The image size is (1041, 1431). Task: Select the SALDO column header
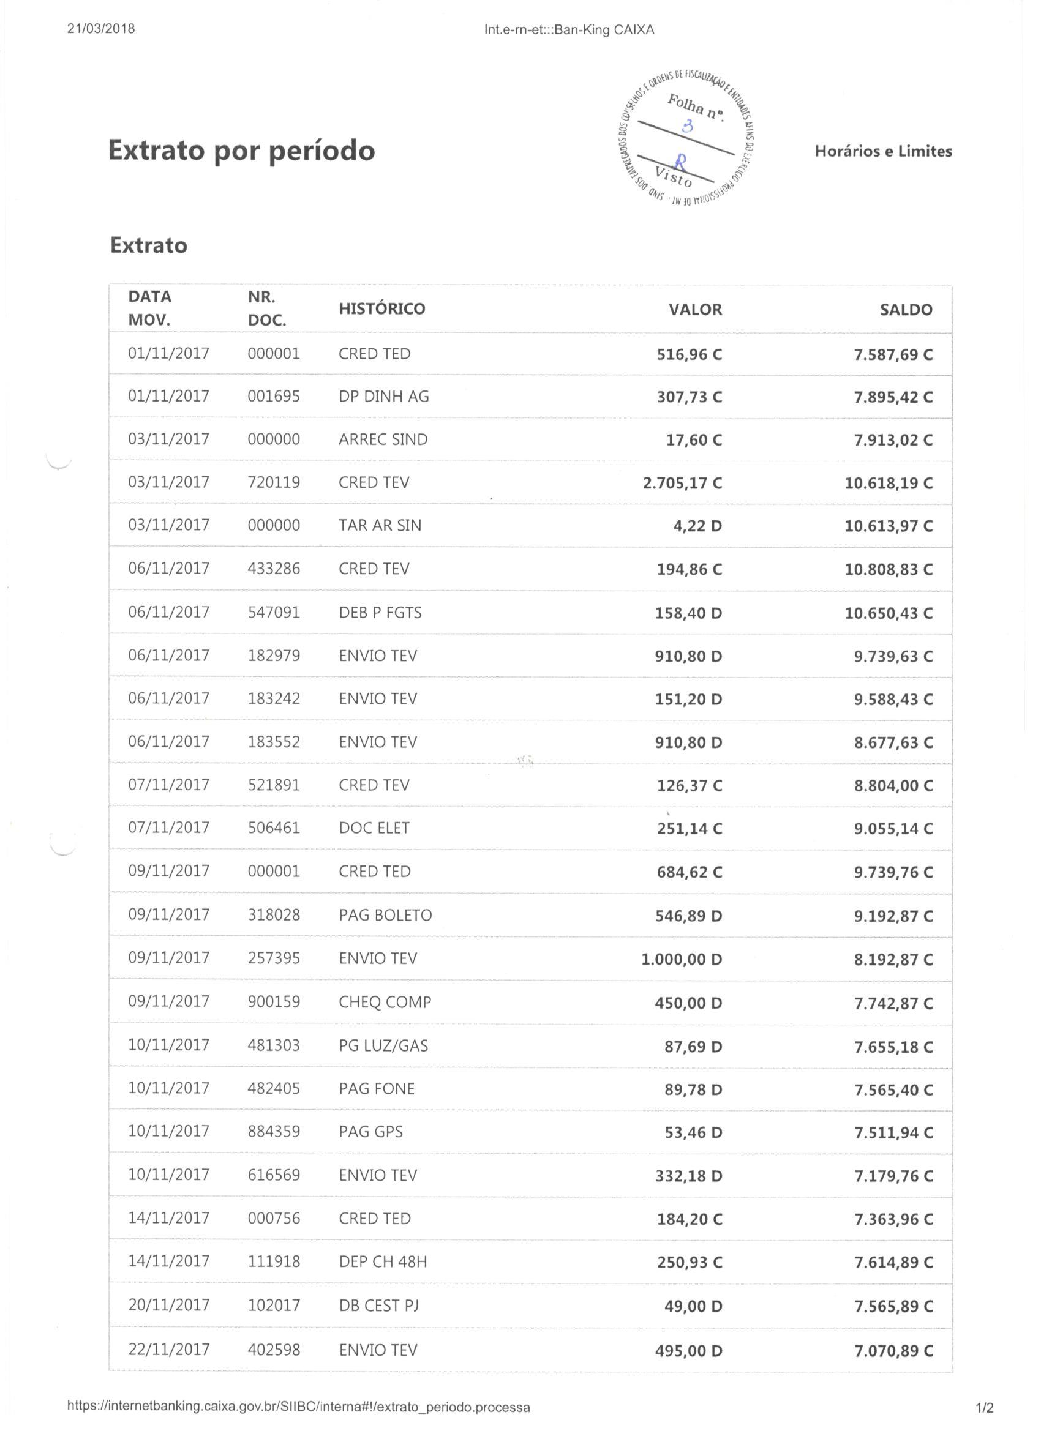(x=906, y=310)
